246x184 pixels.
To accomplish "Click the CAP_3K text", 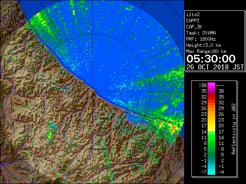I will (194, 27).
